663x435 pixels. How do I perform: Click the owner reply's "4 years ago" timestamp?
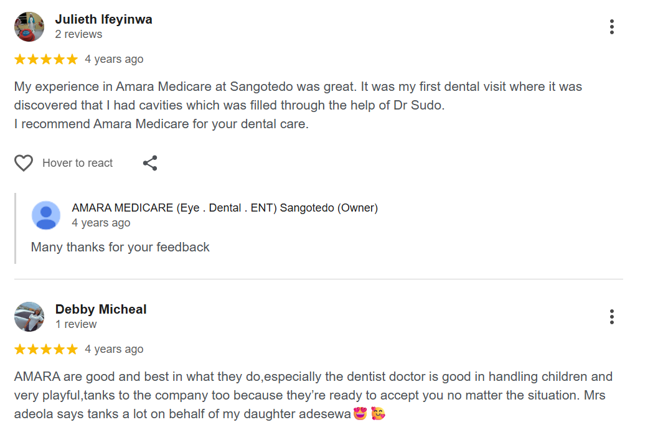[101, 223]
